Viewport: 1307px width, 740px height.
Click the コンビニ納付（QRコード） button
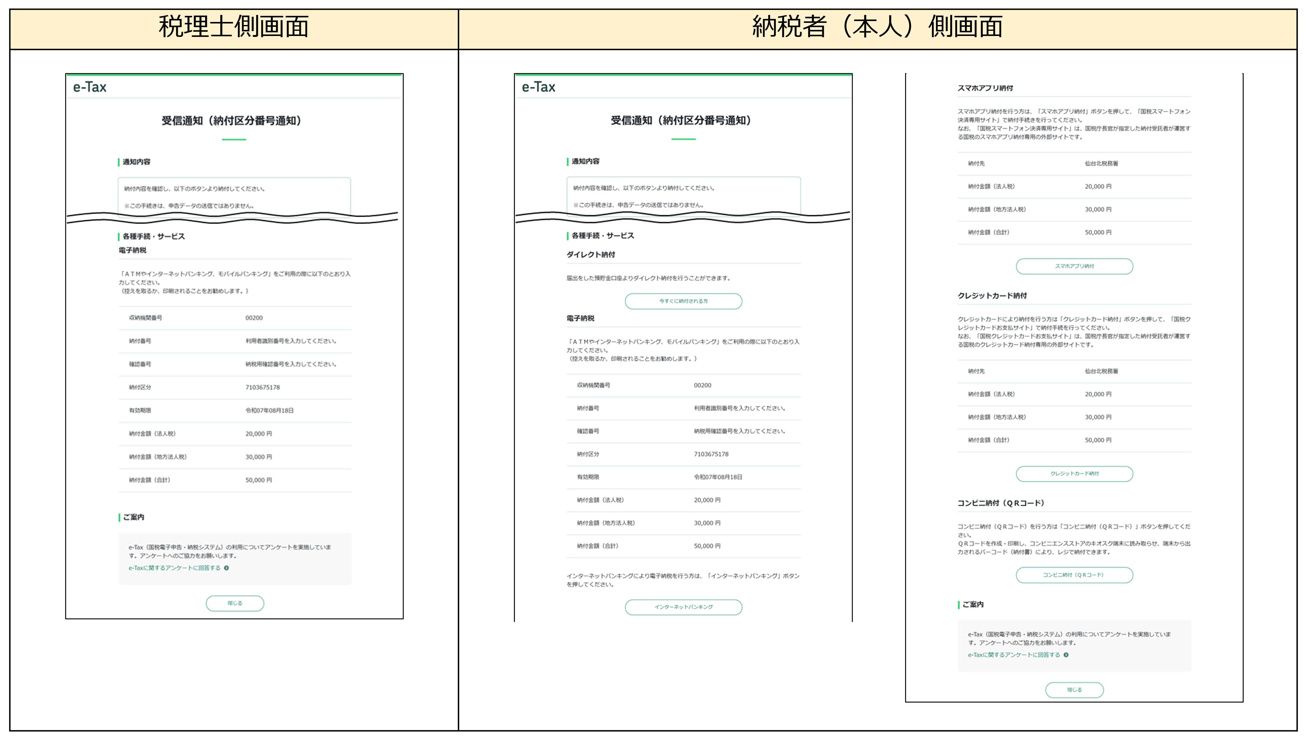(x=1074, y=575)
